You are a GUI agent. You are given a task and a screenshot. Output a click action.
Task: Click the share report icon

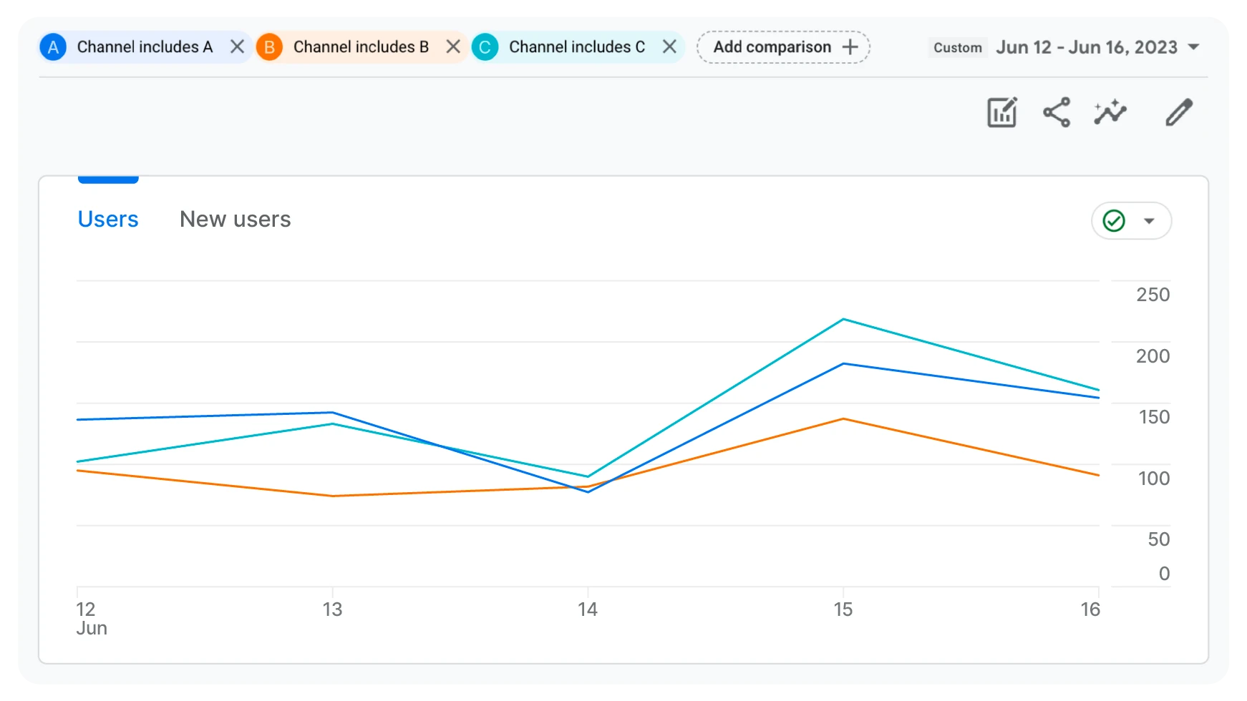1056,113
